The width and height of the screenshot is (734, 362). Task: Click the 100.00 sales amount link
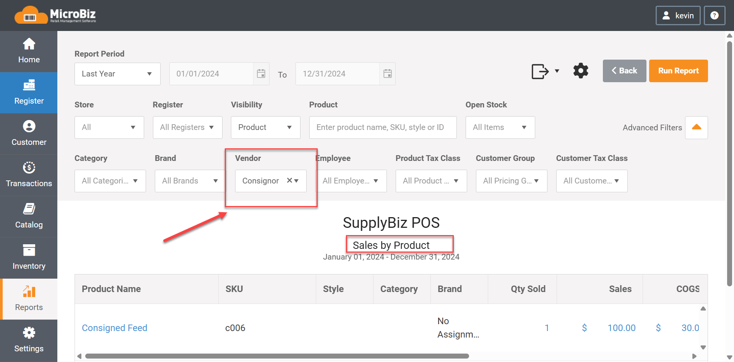[x=622, y=328]
